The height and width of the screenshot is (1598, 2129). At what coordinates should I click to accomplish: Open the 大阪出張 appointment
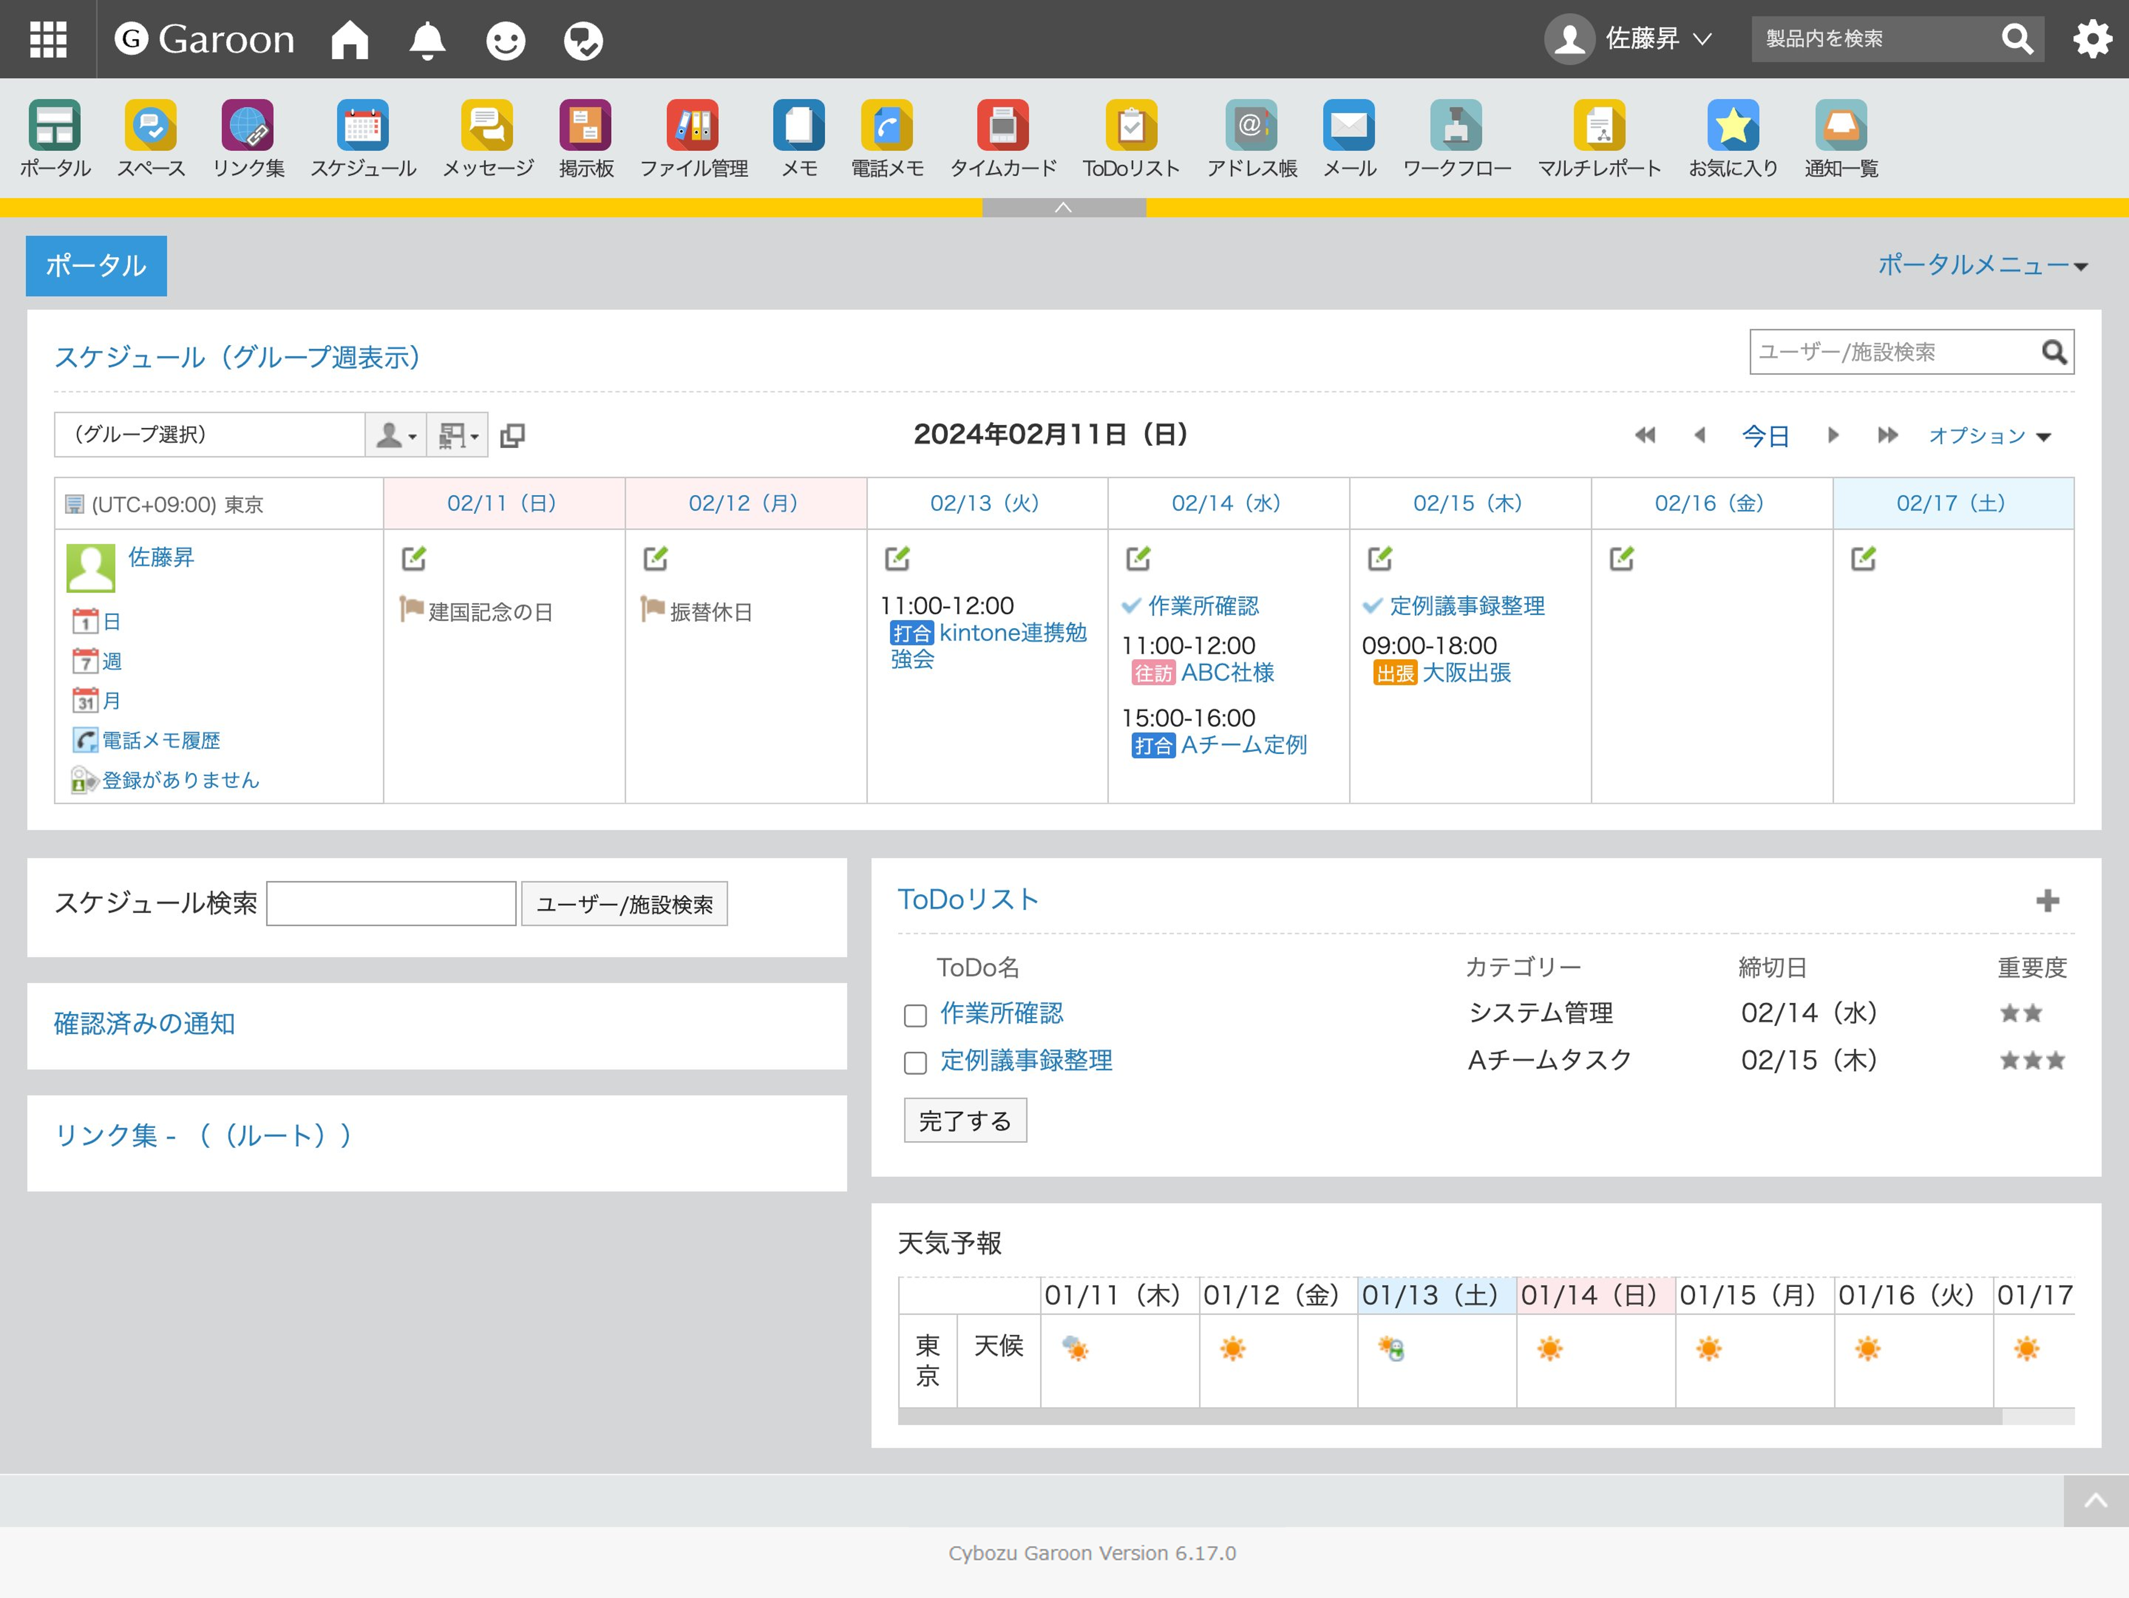(x=1466, y=673)
